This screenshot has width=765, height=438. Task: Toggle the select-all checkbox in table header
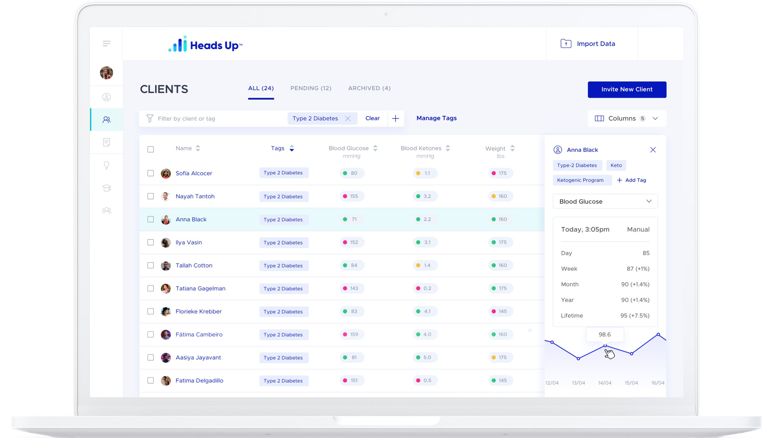click(151, 150)
